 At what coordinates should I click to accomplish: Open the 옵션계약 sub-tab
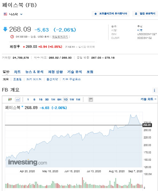pos(52,79)
